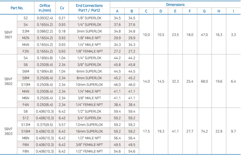
Task: Click the Part No. column header
Action: pos(17,8)
